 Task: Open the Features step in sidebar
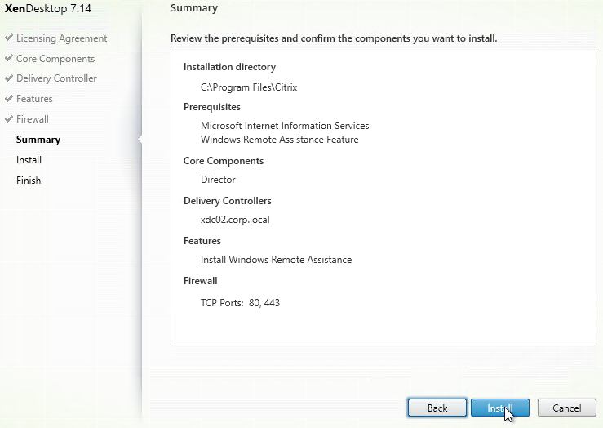[x=34, y=99]
